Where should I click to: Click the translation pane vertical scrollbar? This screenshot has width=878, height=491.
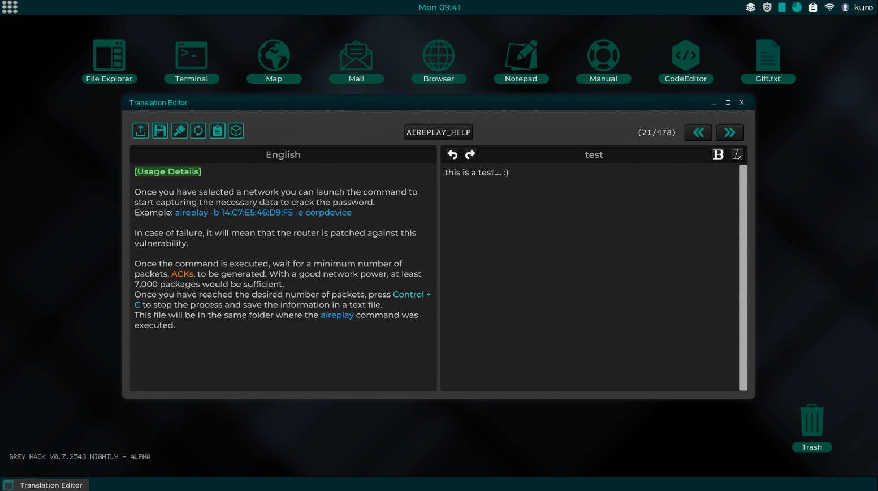(x=743, y=277)
